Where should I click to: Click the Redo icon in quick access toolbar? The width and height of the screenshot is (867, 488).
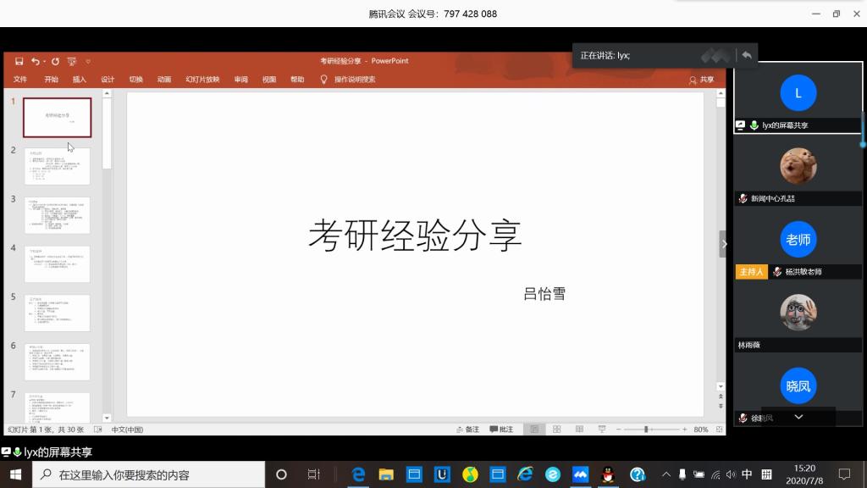tap(55, 61)
